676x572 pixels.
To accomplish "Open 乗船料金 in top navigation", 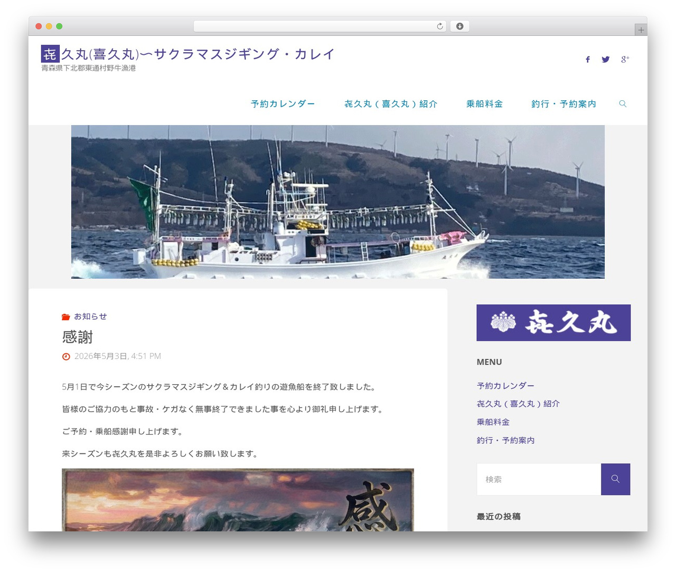I will [x=484, y=104].
